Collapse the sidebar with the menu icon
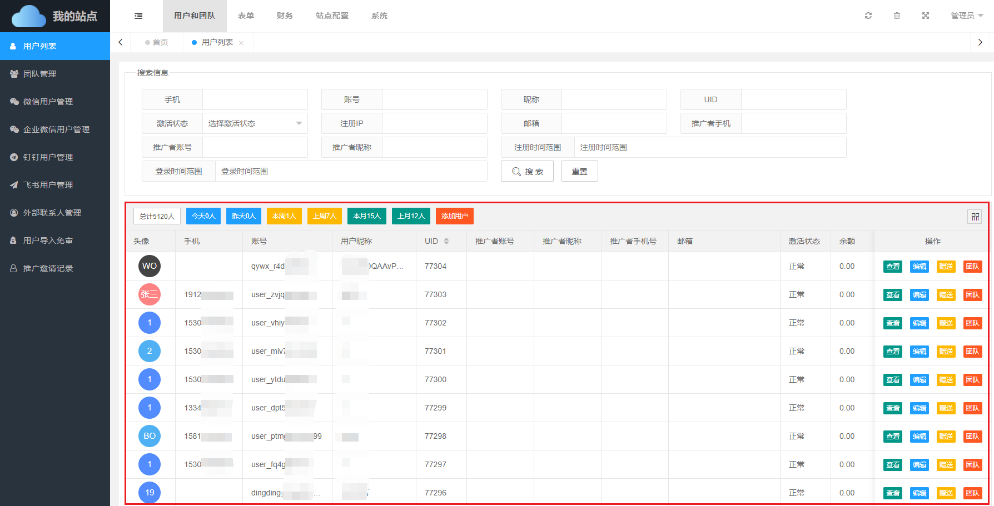 tap(138, 16)
